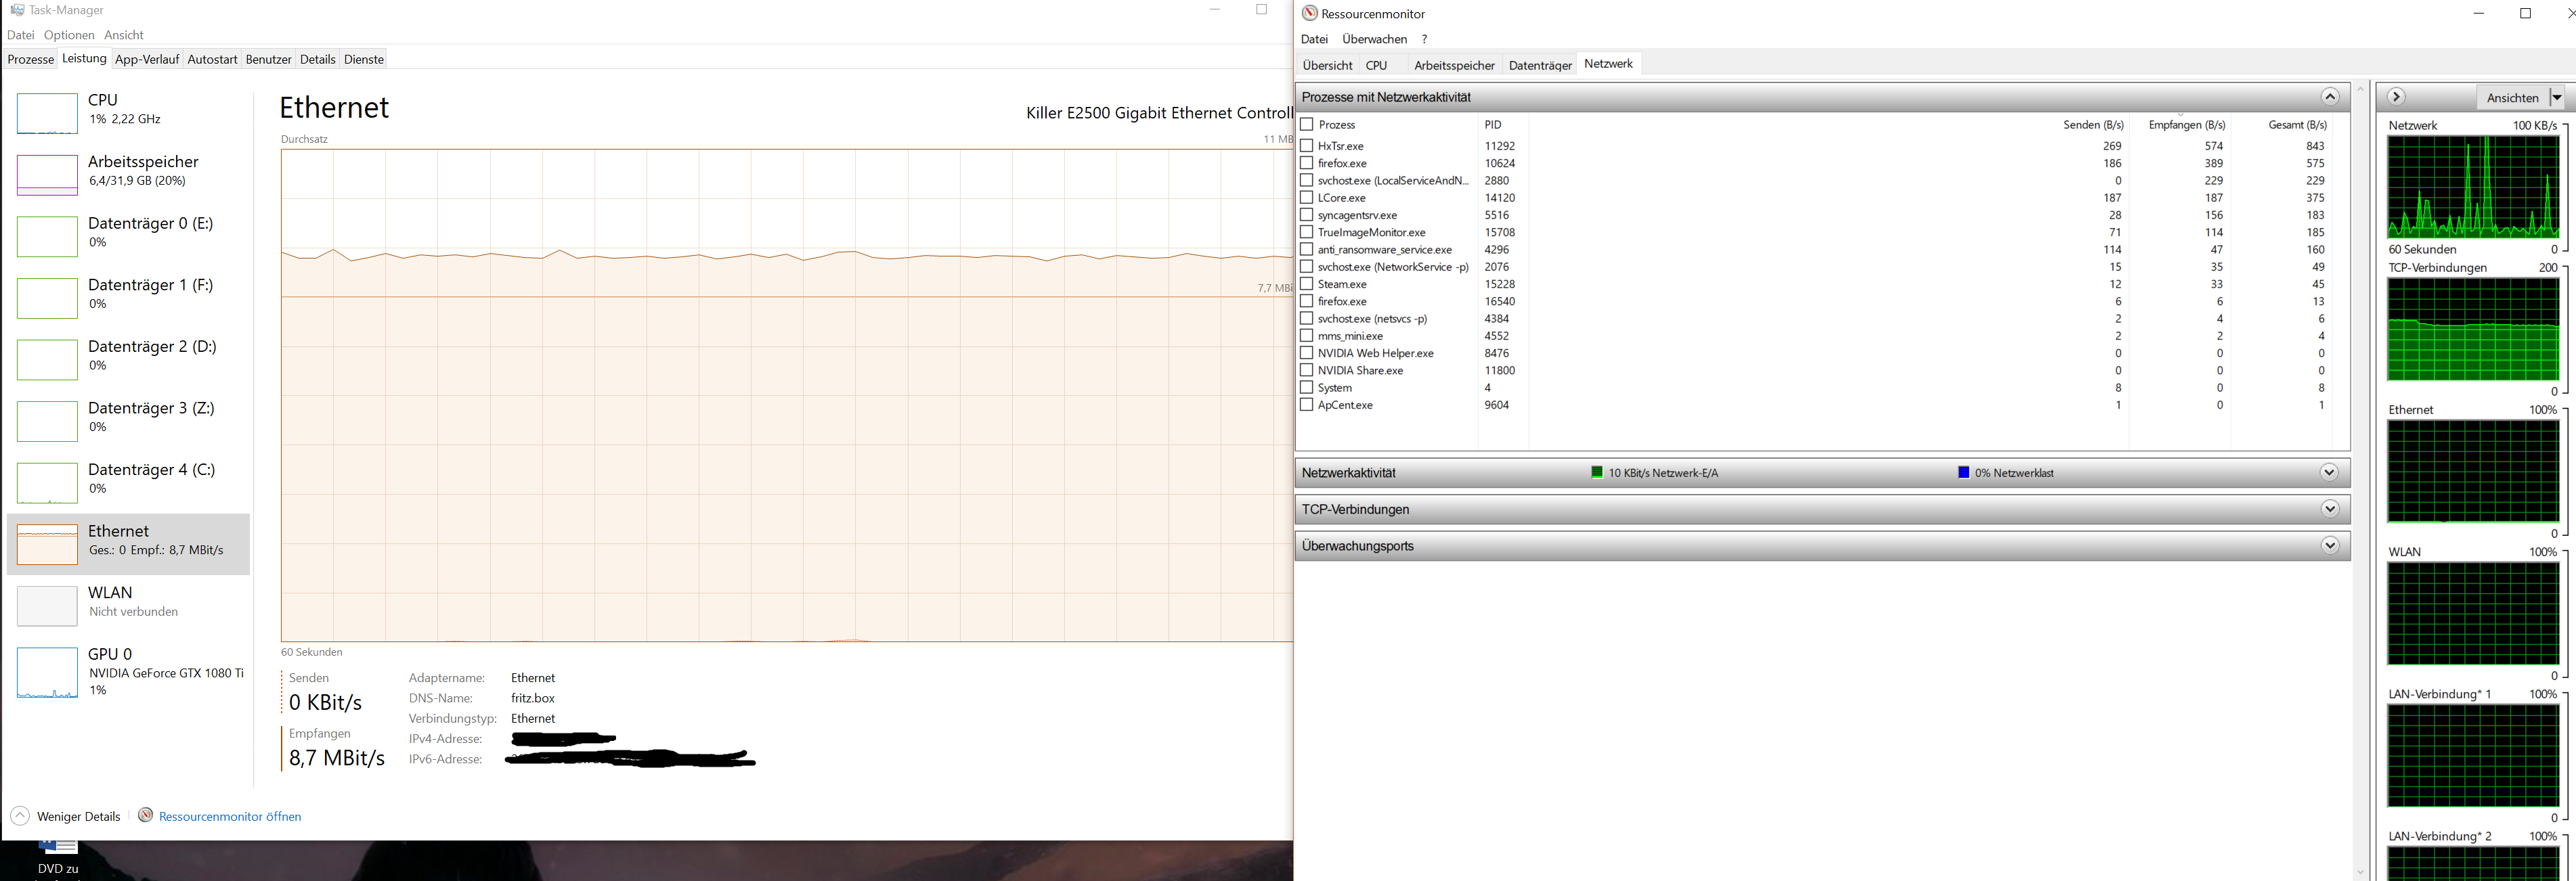
Task: Check the anti_ransomware_service.exe checkbox
Action: pos(1306,249)
